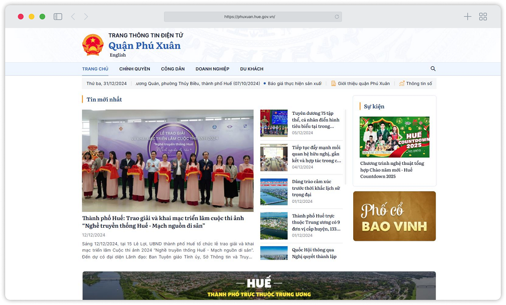Open the Du khách menu
506x305 pixels.
[251, 69]
